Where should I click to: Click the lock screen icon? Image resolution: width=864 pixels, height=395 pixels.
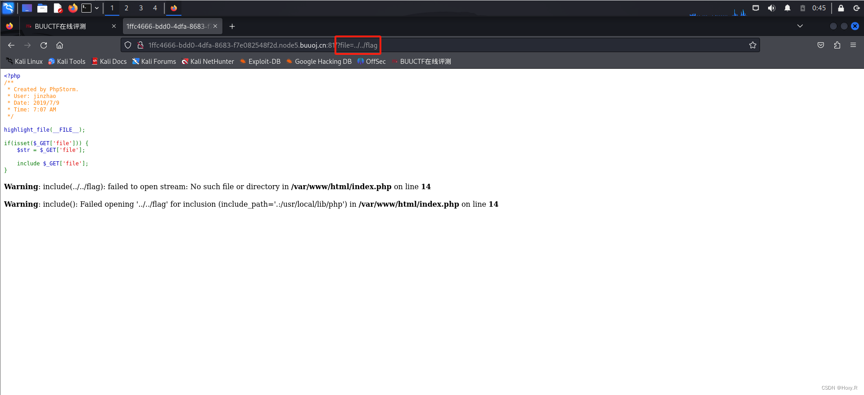point(841,8)
